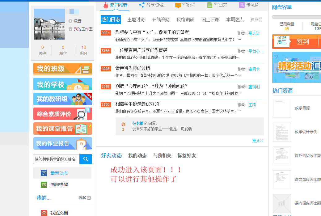Click the 网盘容量 usage bar
321x216 pixels.
[x=296, y=17]
